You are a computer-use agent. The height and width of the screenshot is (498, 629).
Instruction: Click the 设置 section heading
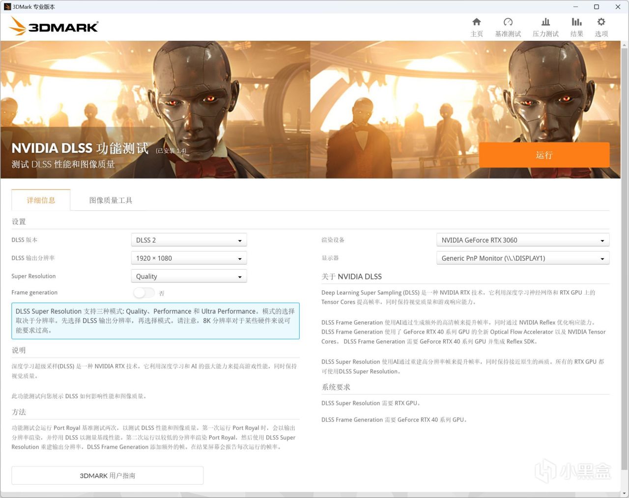coord(19,222)
